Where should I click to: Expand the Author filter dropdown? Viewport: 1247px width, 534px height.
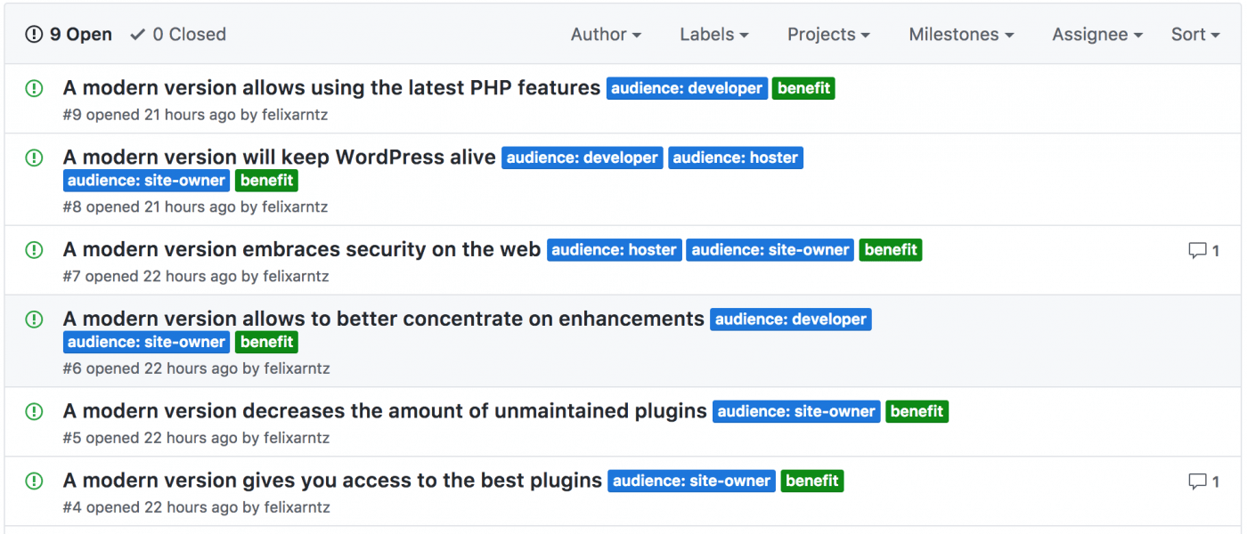(606, 35)
